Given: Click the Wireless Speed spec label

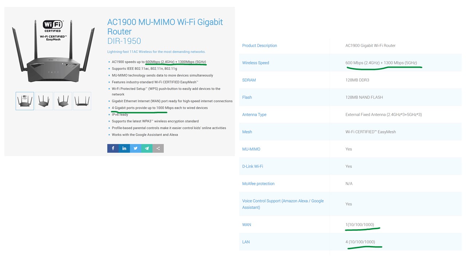Looking at the screenshot, I should point(256,63).
